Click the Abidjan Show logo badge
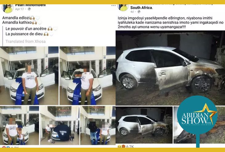 [197, 115]
